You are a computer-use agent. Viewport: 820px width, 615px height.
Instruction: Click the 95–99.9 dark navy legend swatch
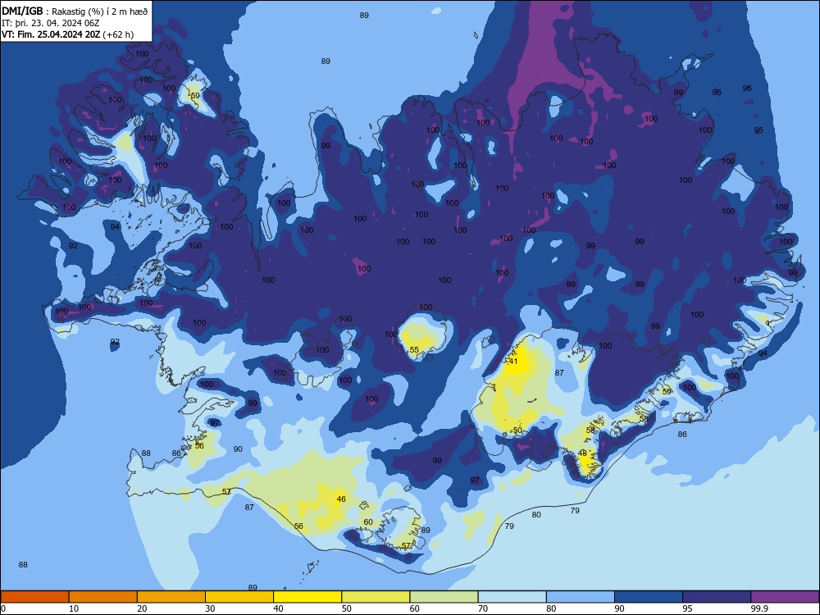717,597
